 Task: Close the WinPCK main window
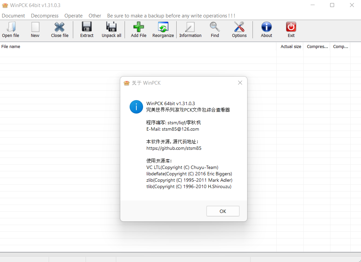(x=352, y=5)
